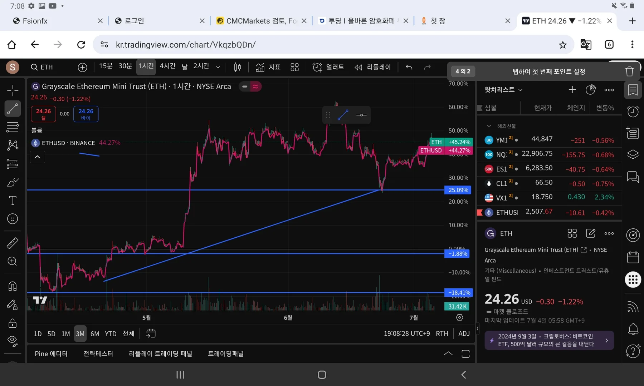Click the blue line color tool in drawing toolbar
The height and width of the screenshot is (386, 644).
point(343,115)
